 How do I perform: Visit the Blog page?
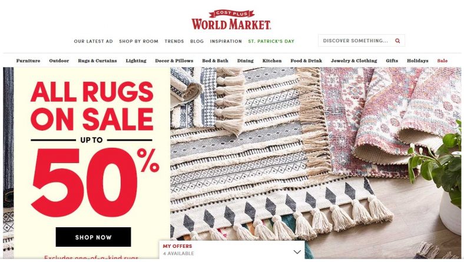point(197,41)
